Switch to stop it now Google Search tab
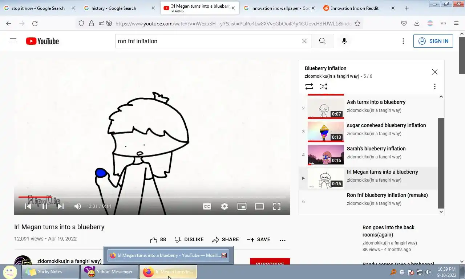This screenshot has width=465, height=279. [x=38, y=8]
